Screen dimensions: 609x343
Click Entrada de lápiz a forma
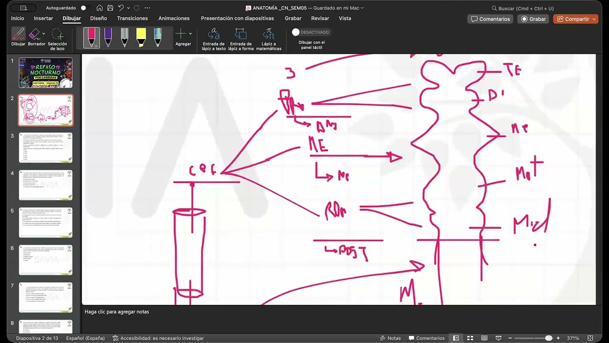tap(241, 39)
